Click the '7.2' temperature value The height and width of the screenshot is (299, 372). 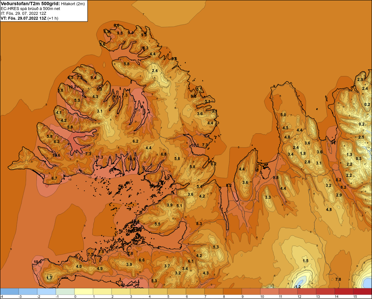(80, 78)
